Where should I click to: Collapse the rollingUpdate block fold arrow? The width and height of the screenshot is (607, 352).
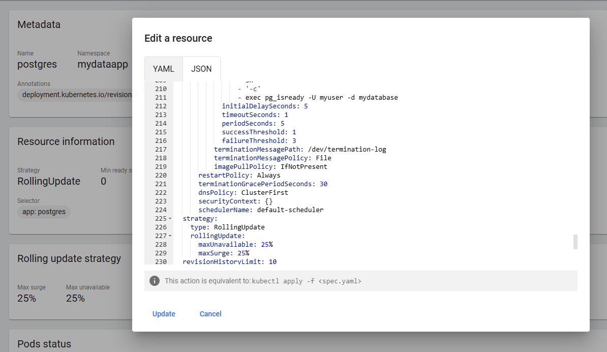pos(170,236)
